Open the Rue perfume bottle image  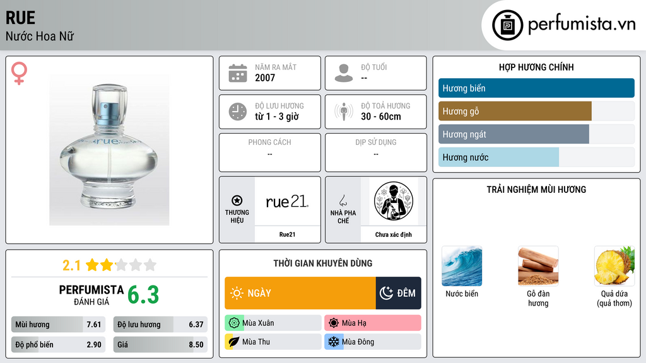(109, 150)
